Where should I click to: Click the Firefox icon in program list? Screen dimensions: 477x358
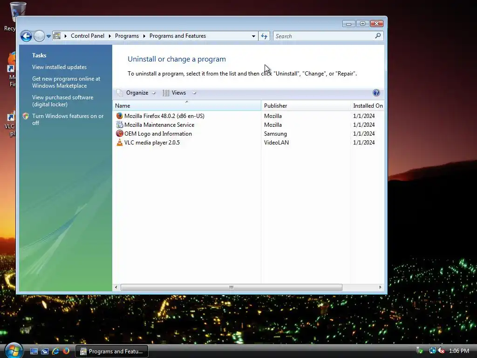(120, 116)
